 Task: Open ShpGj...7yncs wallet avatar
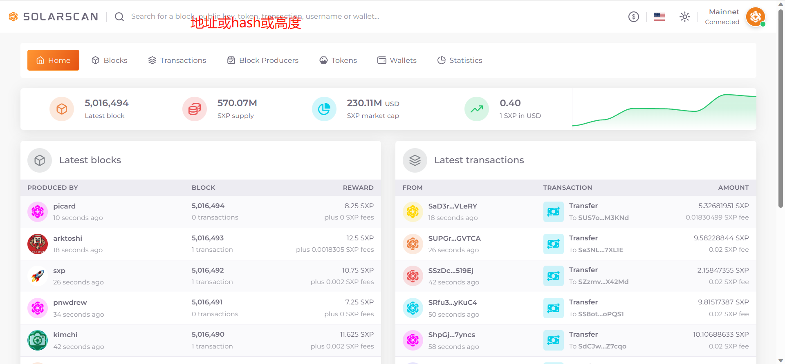point(413,340)
